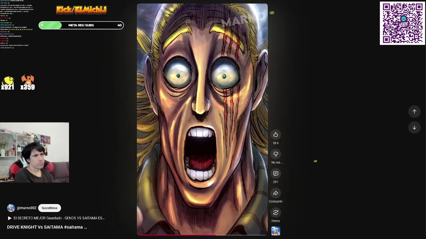
Task: Open the sound thumbnail below Remix
Action: pos(276,231)
